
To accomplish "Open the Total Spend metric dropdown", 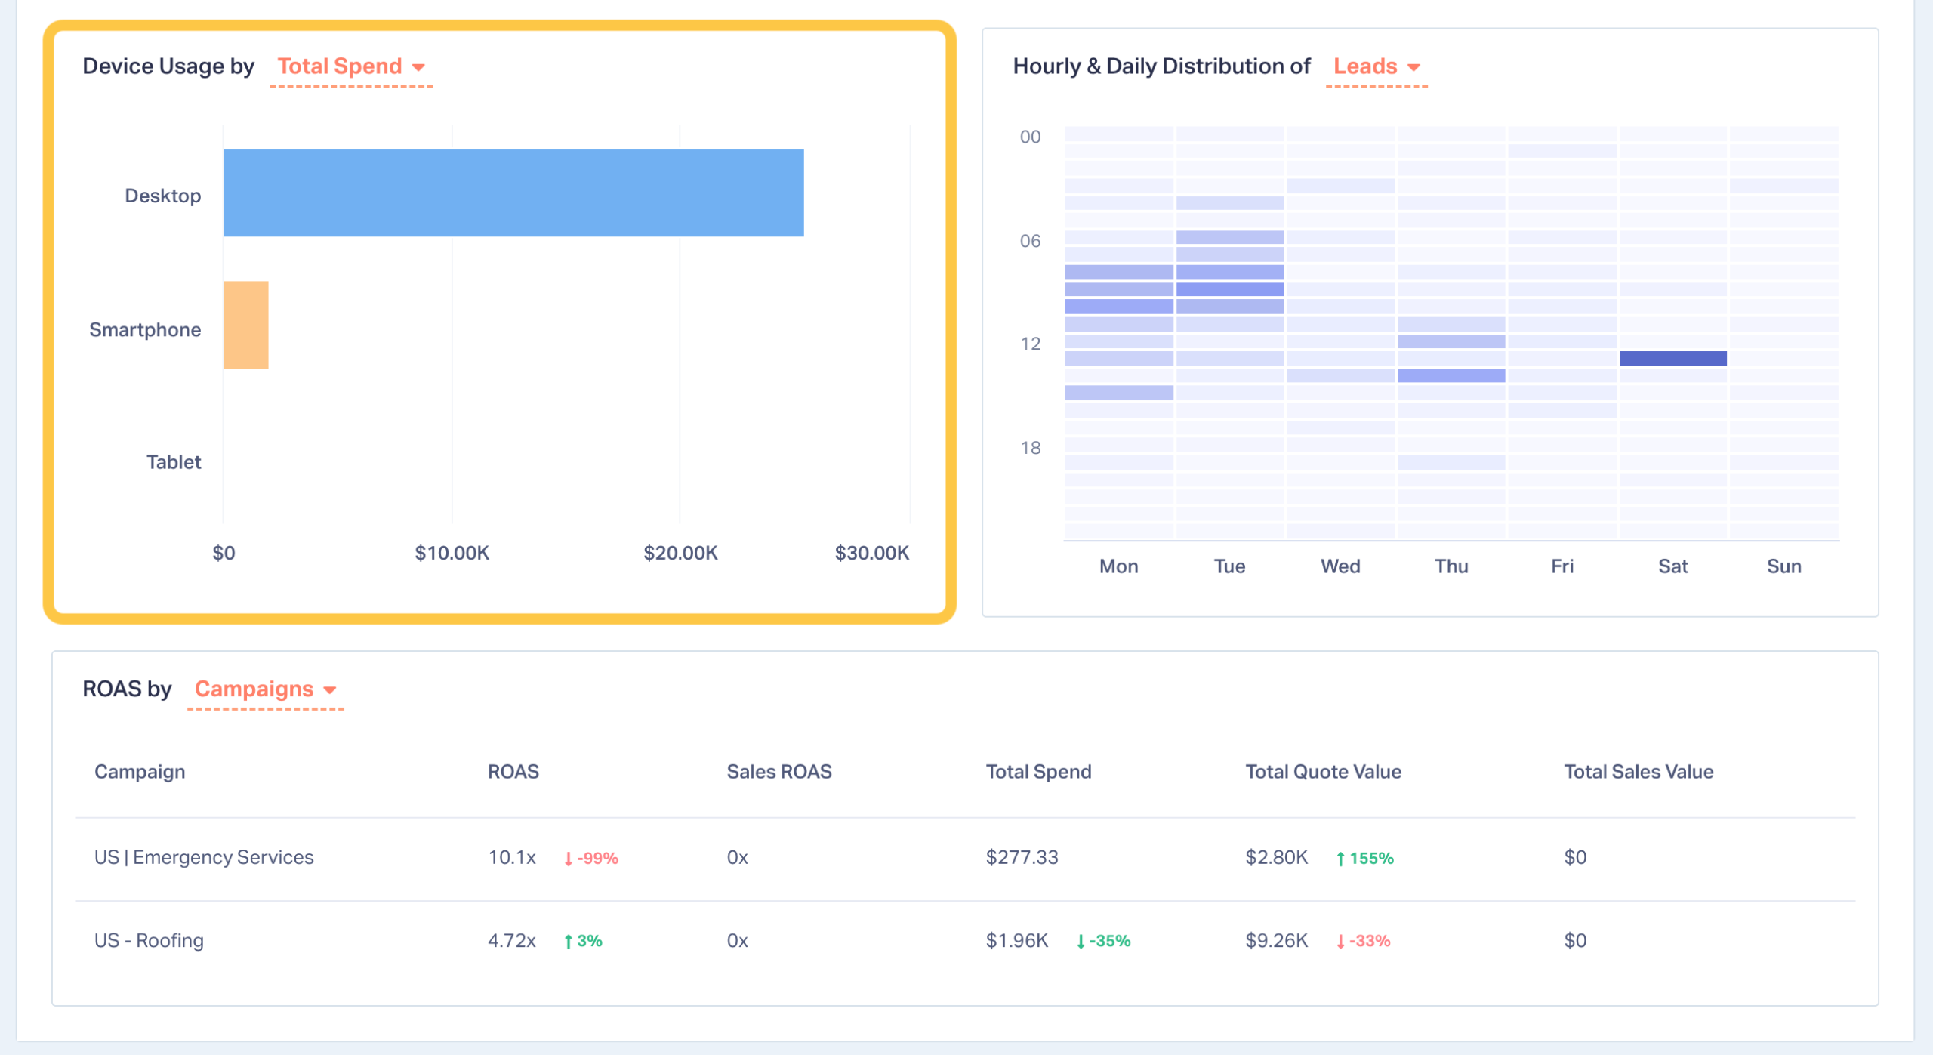I will 340,66.
